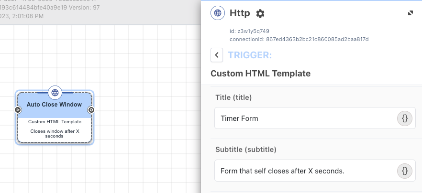Go back using the chevron beside TRIGGER
Image resolution: width=422 pixels, height=193 pixels.
[x=217, y=55]
